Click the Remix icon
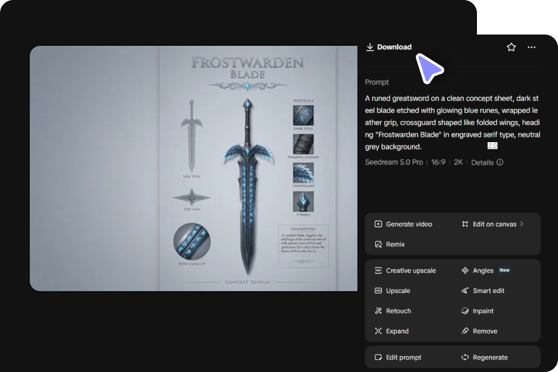The image size is (558, 372). click(x=378, y=244)
